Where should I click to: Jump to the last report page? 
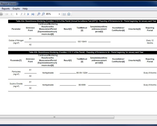(33, 14)
